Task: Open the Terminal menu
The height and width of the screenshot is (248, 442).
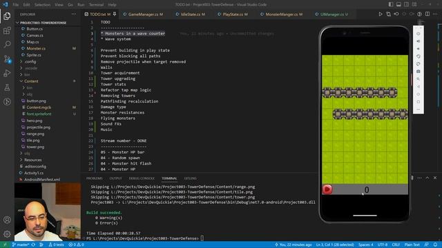Action: pos(96,5)
